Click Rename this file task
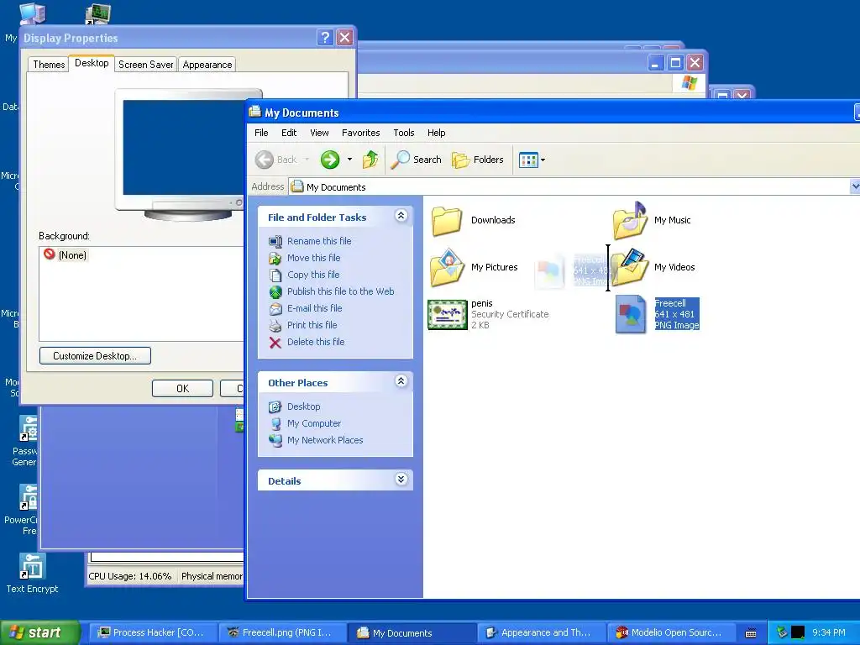Screen dimensions: 860x645 coord(318,241)
